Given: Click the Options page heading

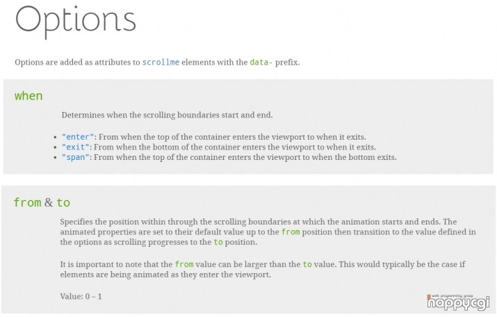Looking at the screenshot, I should click(x=76, y=21).
